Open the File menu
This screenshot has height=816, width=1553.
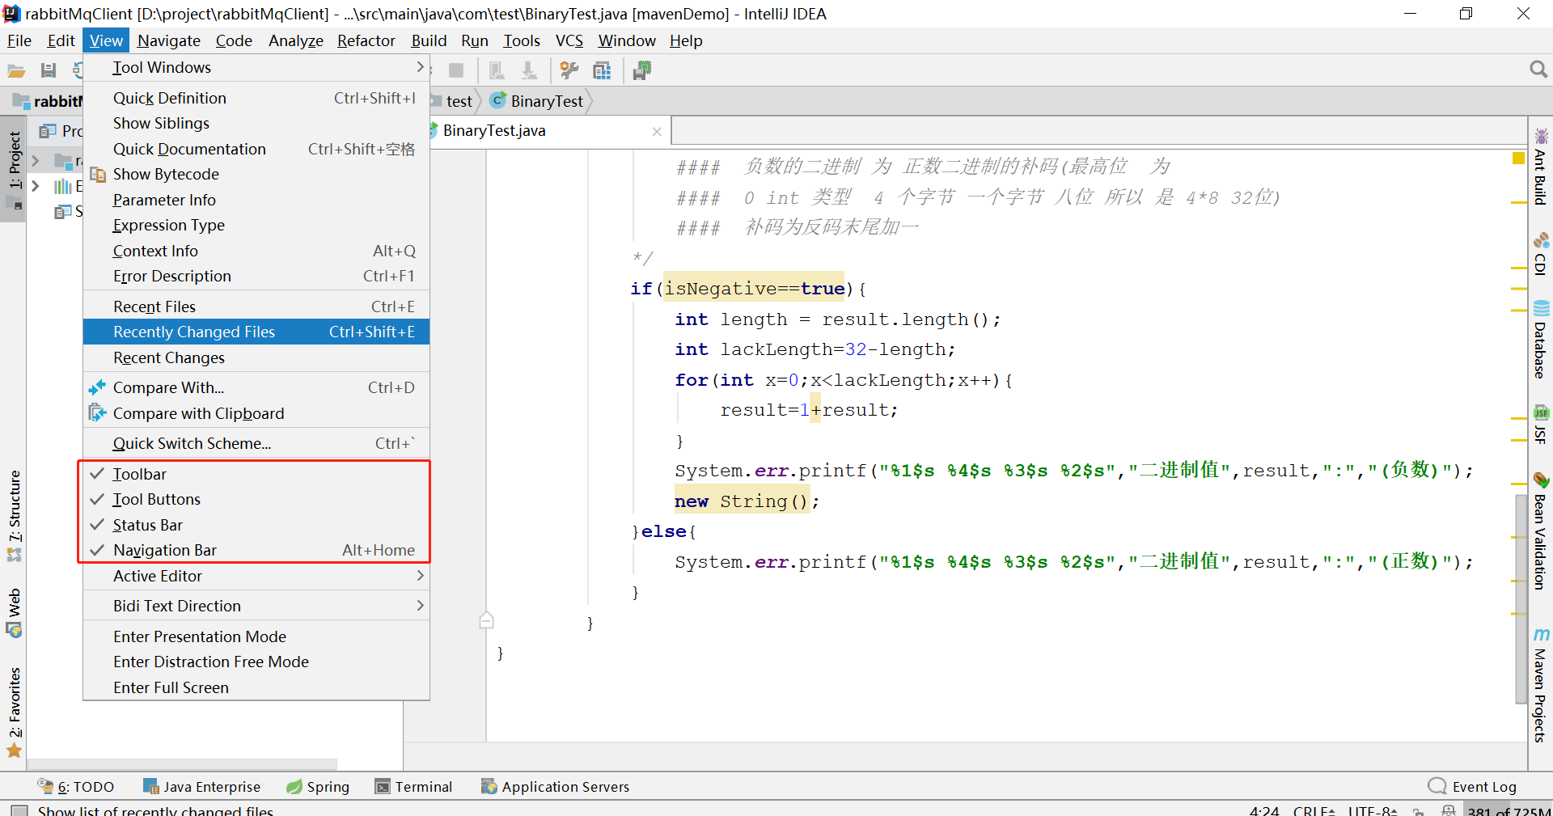coord(19,40)
